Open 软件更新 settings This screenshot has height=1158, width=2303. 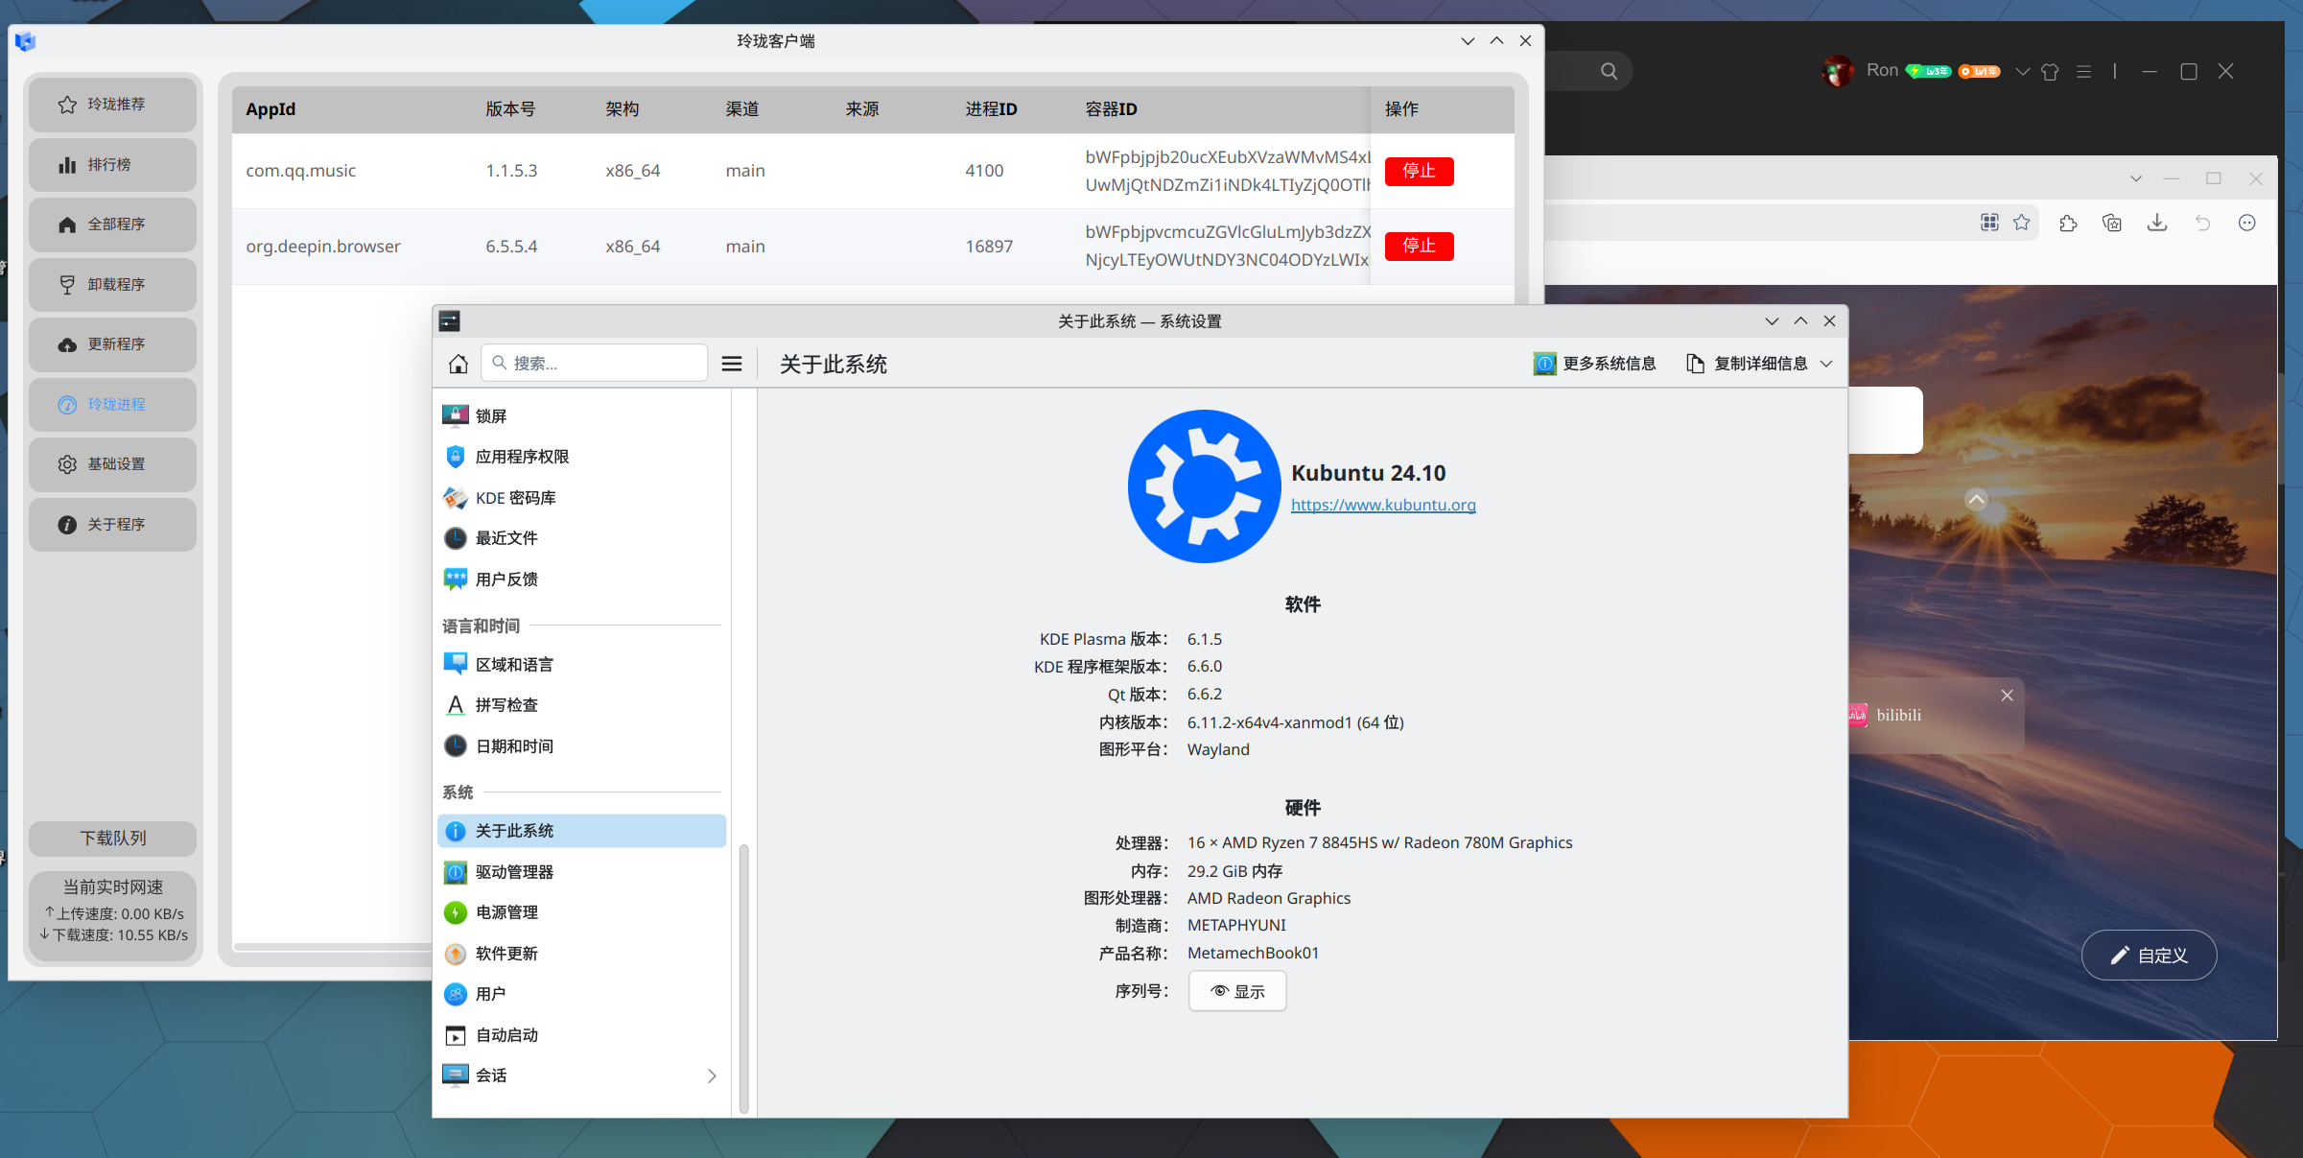(581, 954)
